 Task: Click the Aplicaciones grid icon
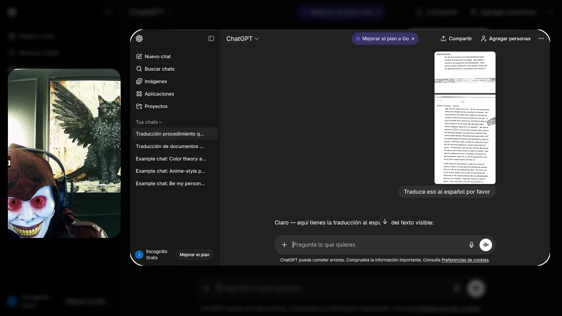139,94
